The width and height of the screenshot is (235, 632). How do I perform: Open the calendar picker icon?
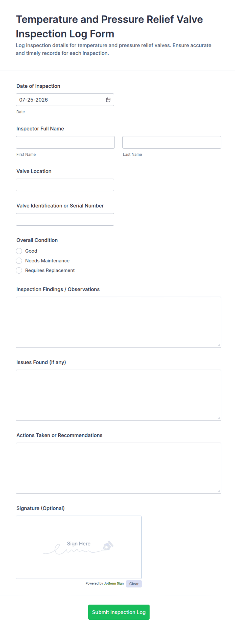(x=108, y=100)
